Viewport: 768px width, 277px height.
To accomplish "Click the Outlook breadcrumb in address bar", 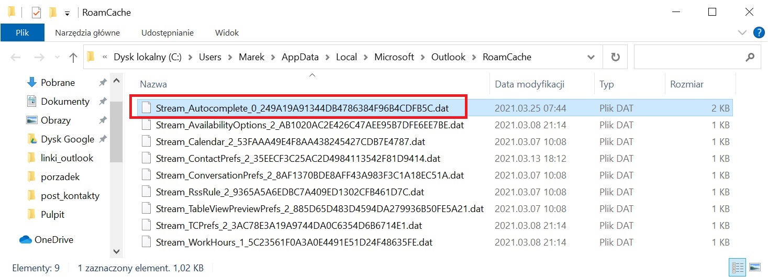I will pos(448,57).
